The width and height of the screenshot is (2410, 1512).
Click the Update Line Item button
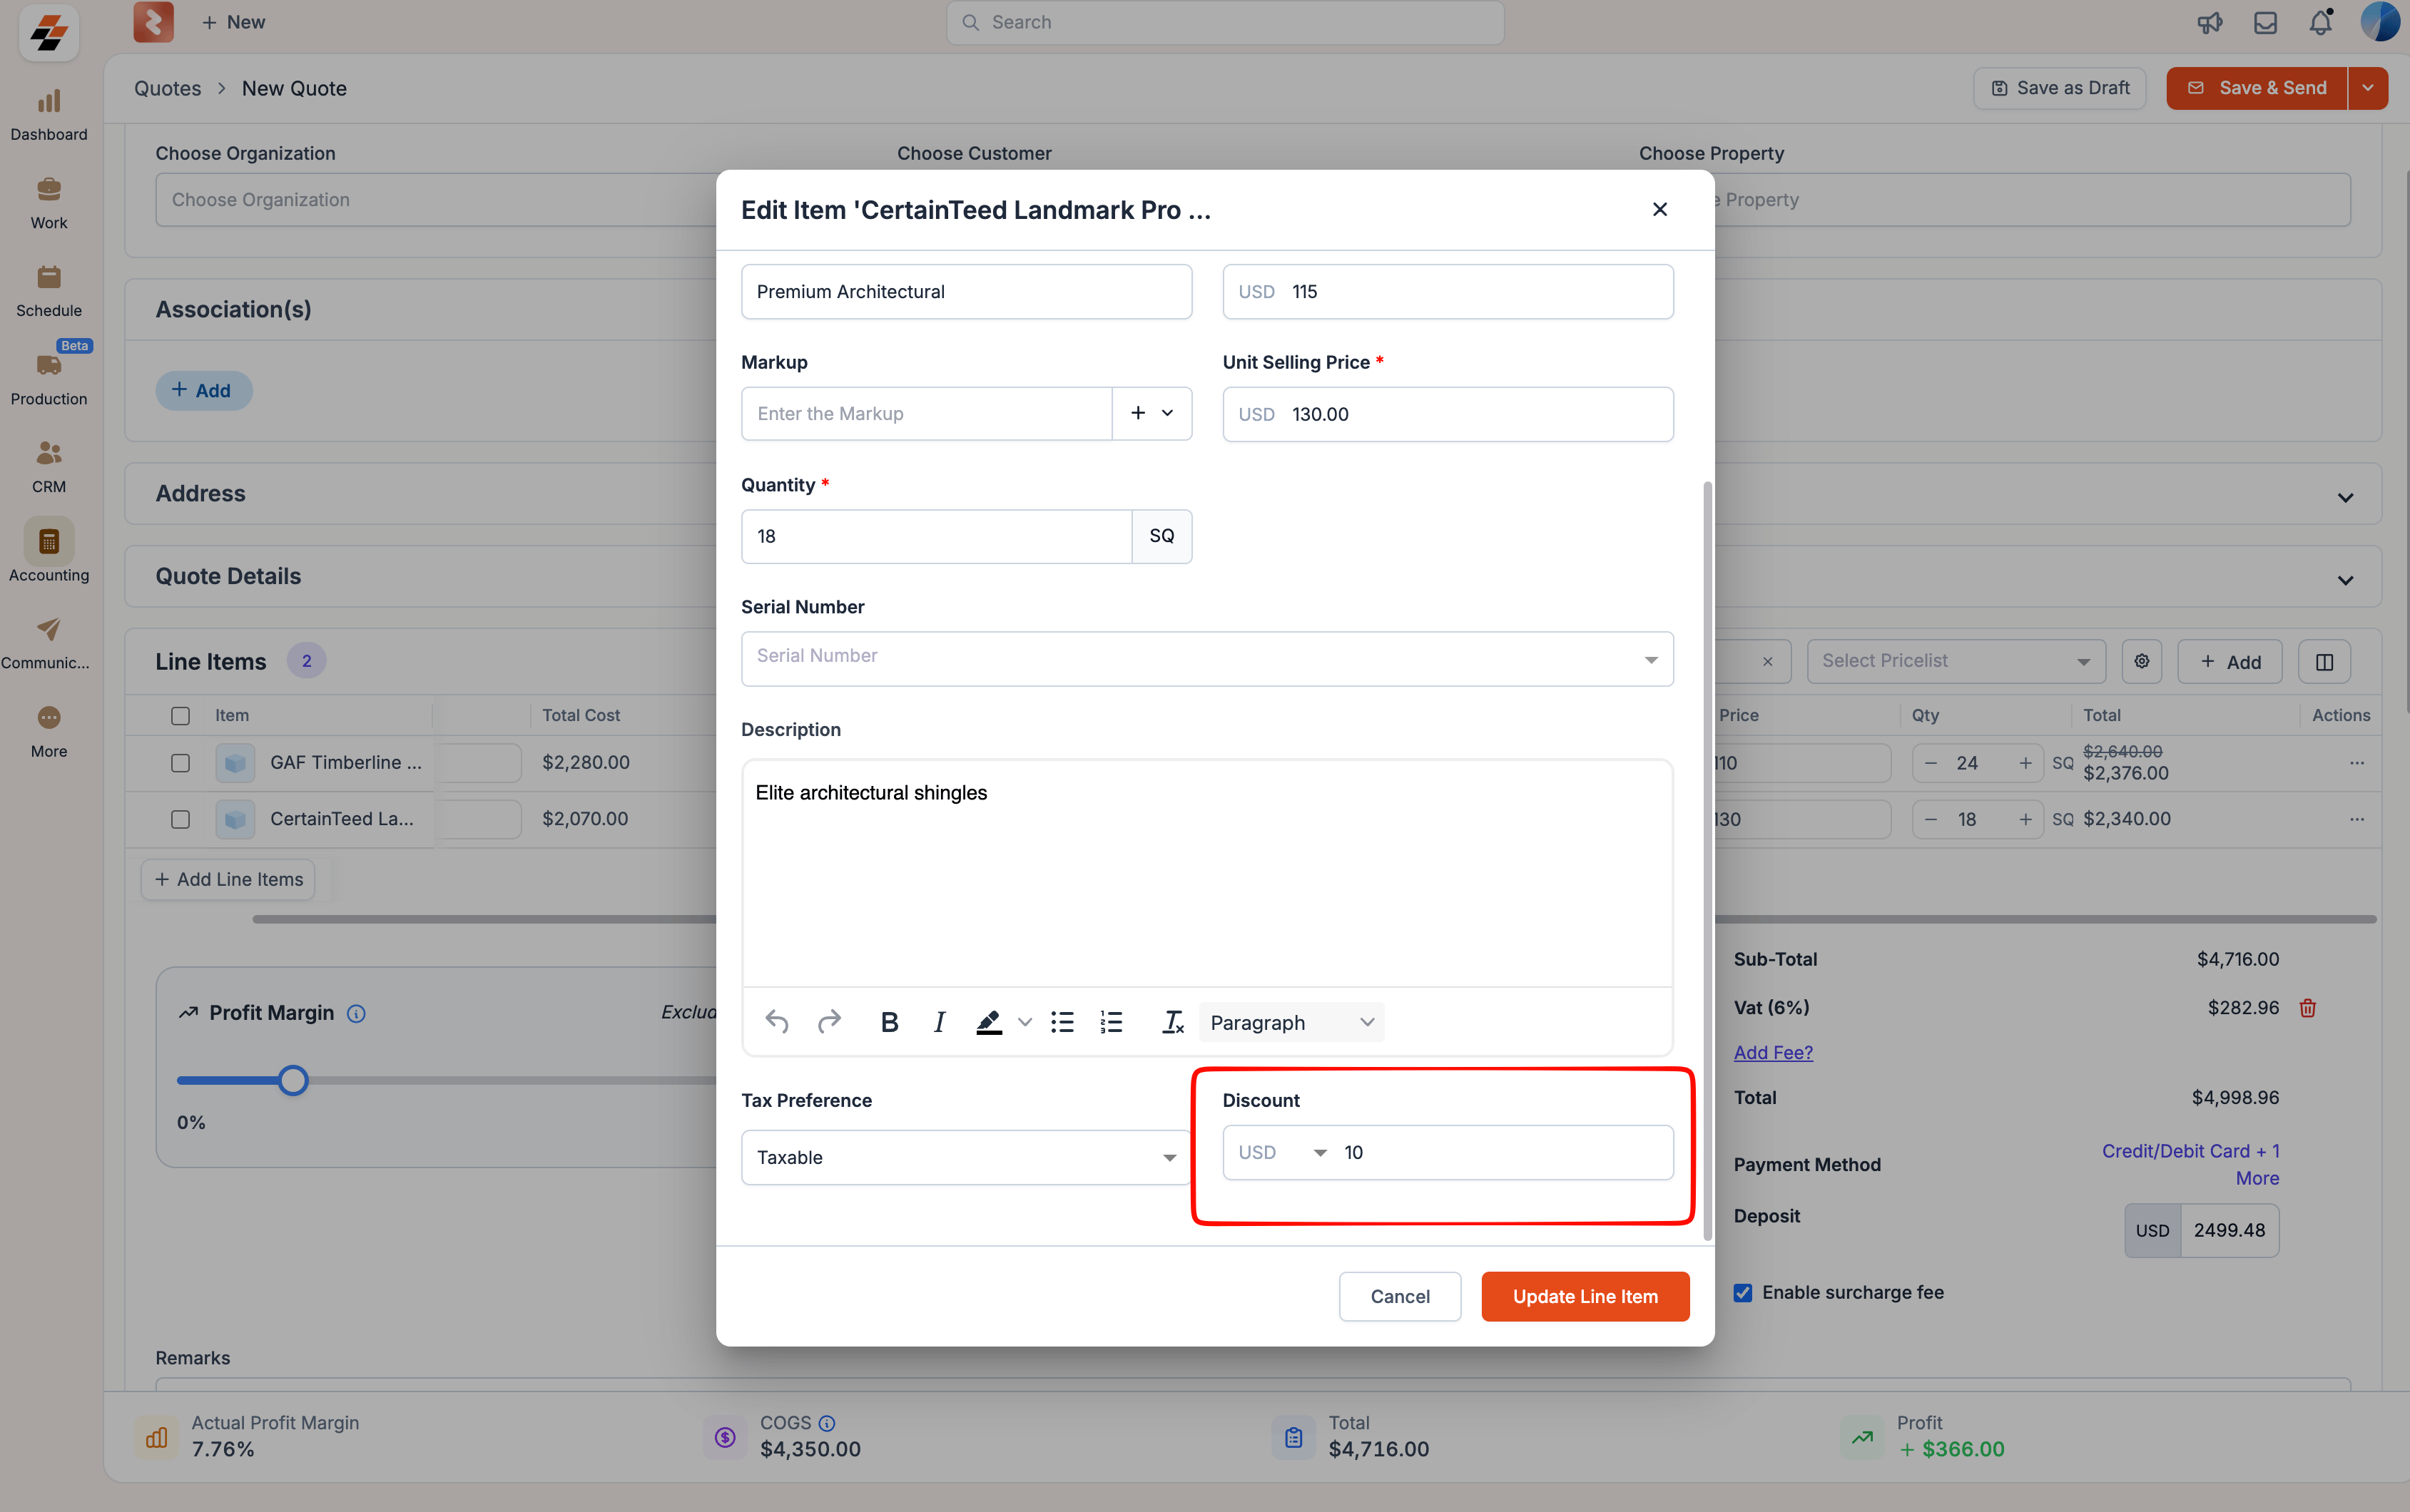(1585, 1296)
